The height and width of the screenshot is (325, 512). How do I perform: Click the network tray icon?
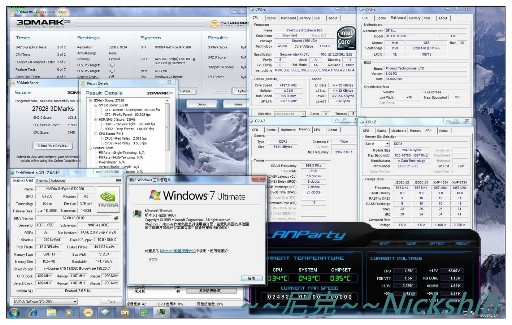click(465, 313)
